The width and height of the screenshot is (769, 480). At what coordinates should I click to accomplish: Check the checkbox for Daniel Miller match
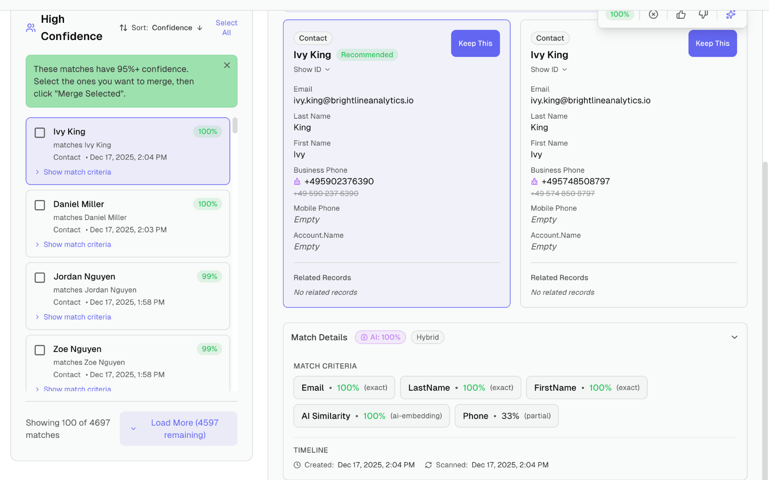pyautogui.click(x=40, y=205)
